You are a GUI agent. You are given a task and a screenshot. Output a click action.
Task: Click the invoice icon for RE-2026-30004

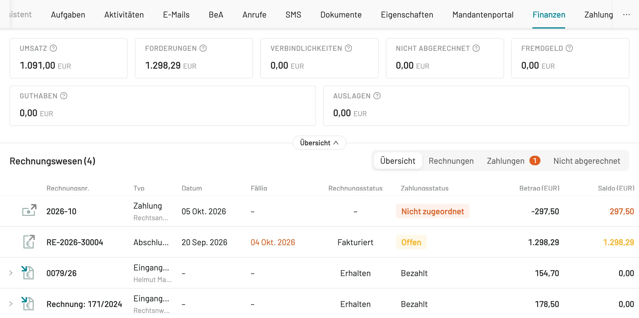[x=29, y=242]
